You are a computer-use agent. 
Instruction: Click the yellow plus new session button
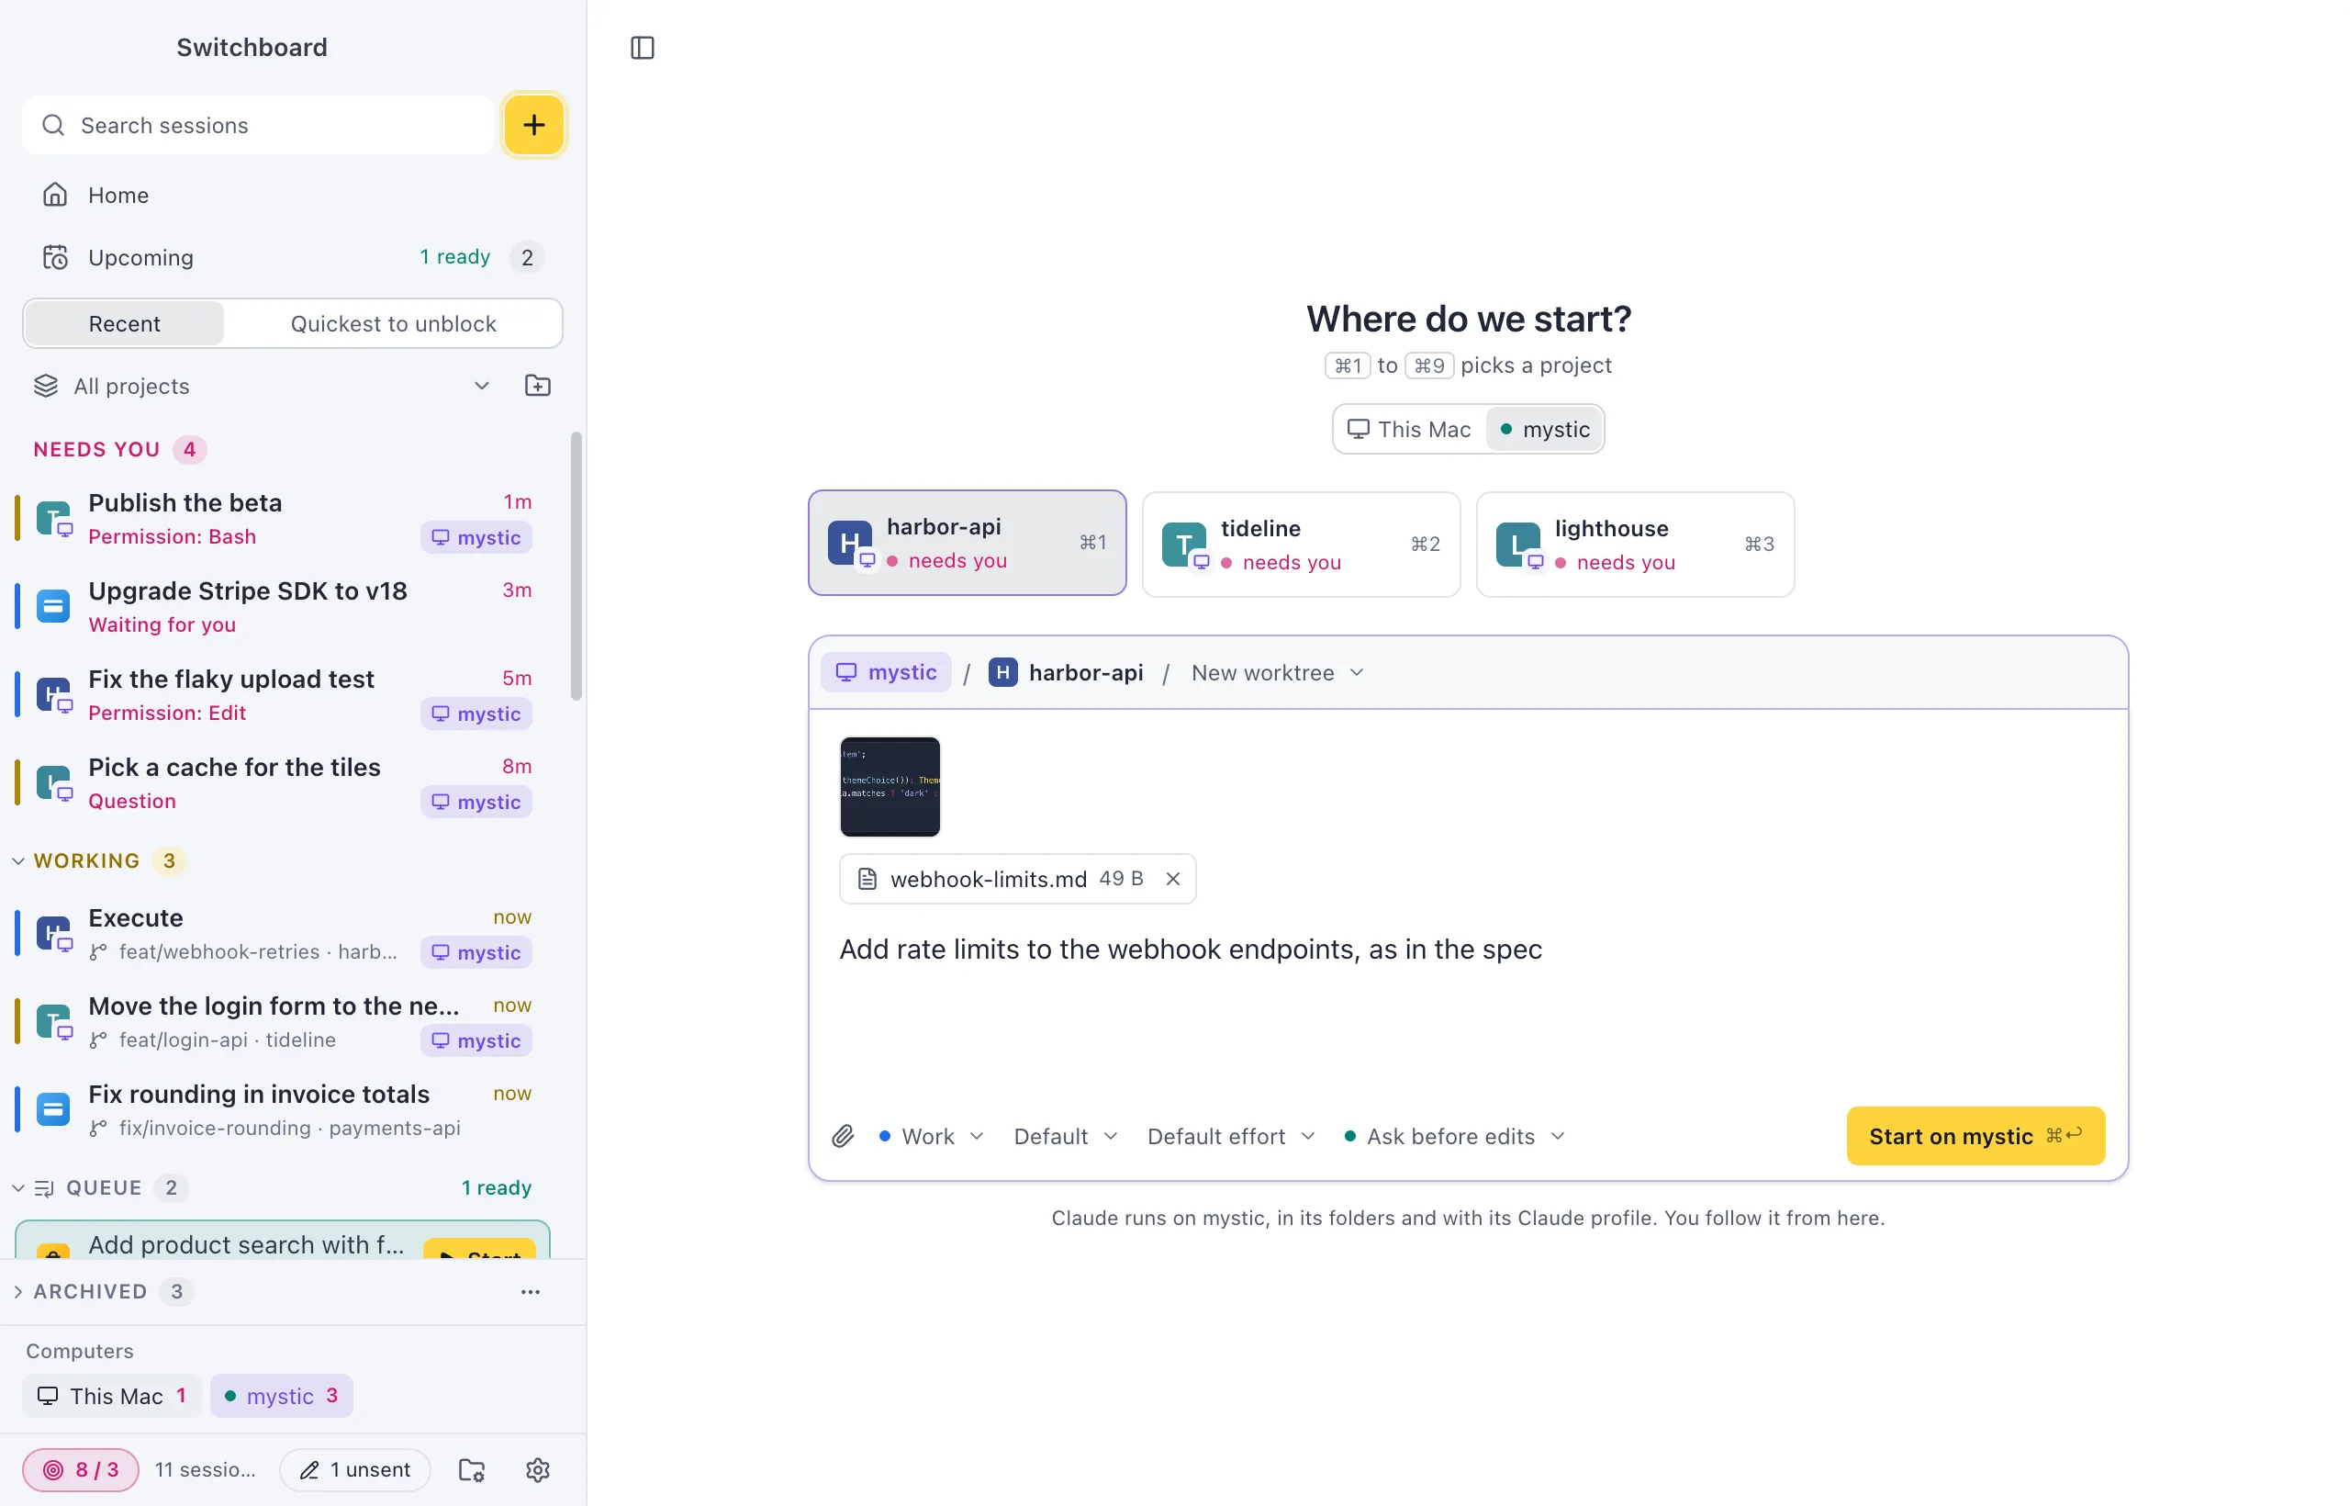[533, 125]
